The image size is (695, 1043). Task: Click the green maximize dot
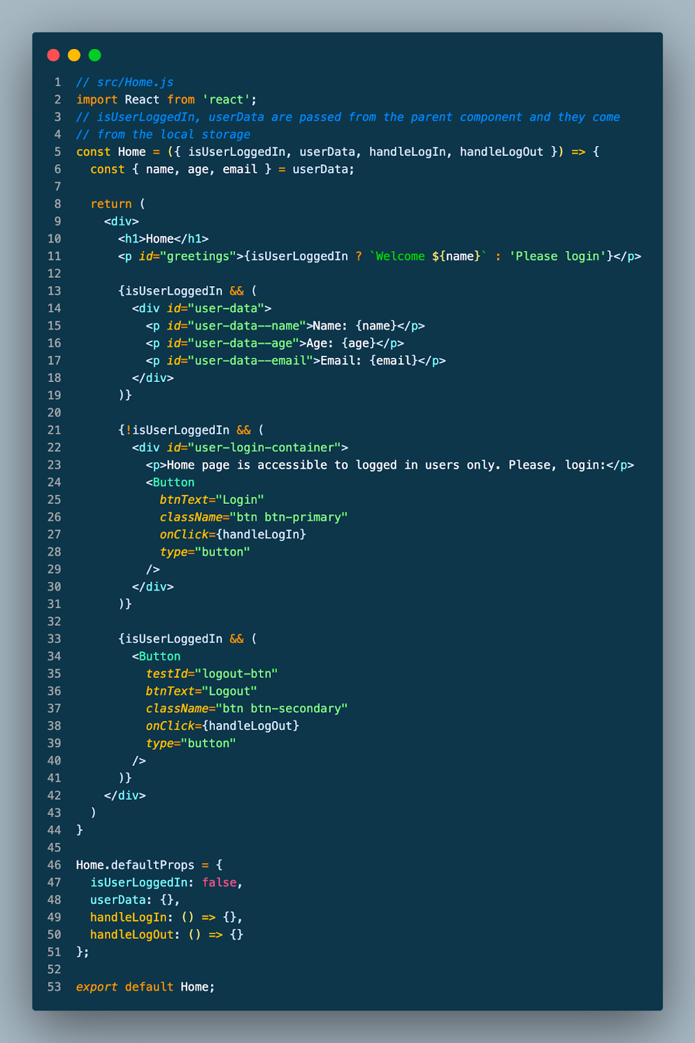click(95, 55)
